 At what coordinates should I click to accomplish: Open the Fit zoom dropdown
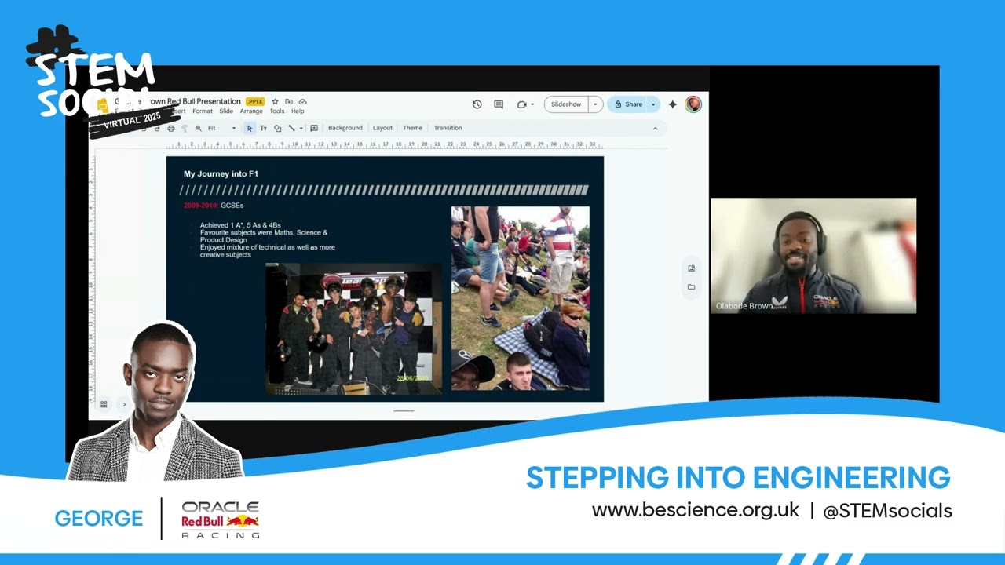221,128
